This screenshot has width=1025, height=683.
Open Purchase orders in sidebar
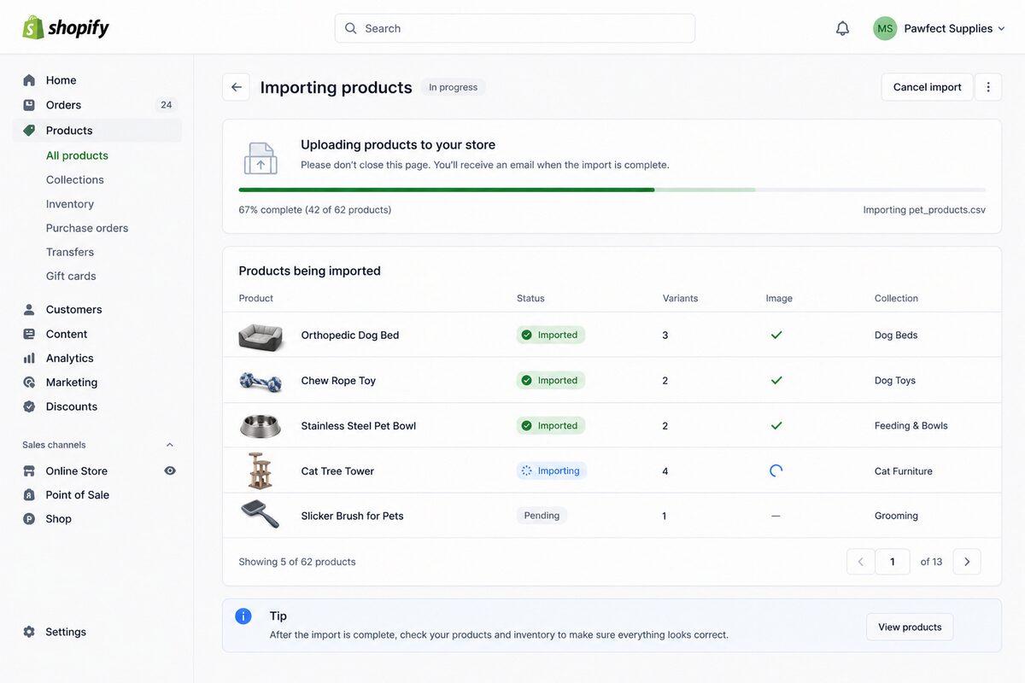(x=87, y=228)
